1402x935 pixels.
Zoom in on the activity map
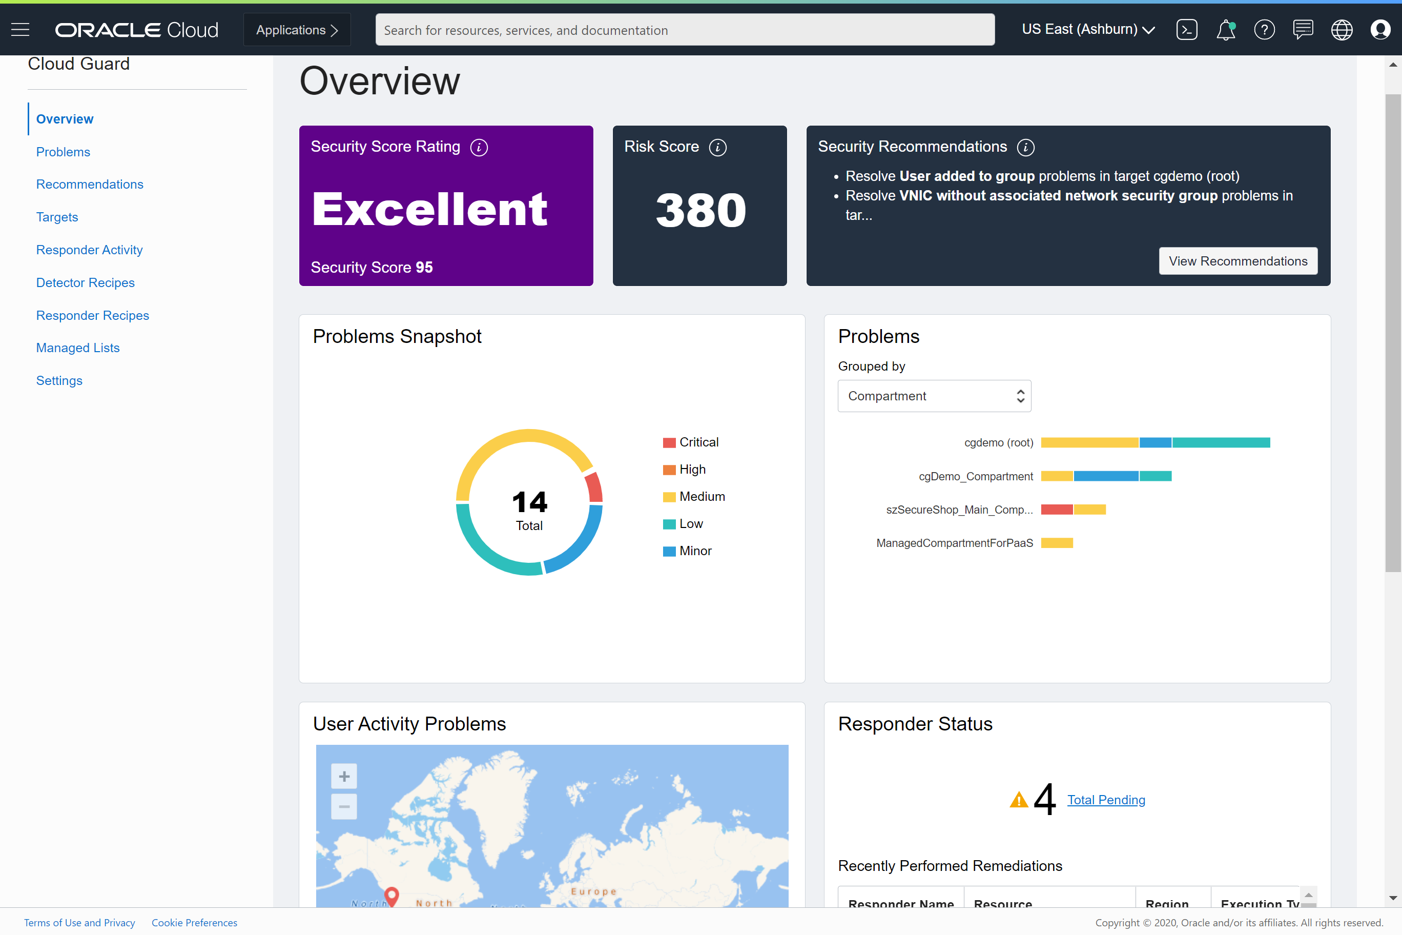point(344,777)
